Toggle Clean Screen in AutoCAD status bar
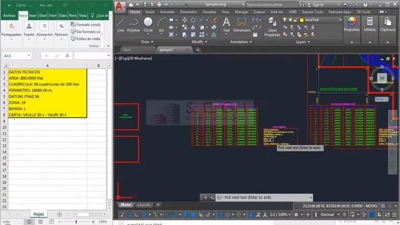 click(387, 214)
